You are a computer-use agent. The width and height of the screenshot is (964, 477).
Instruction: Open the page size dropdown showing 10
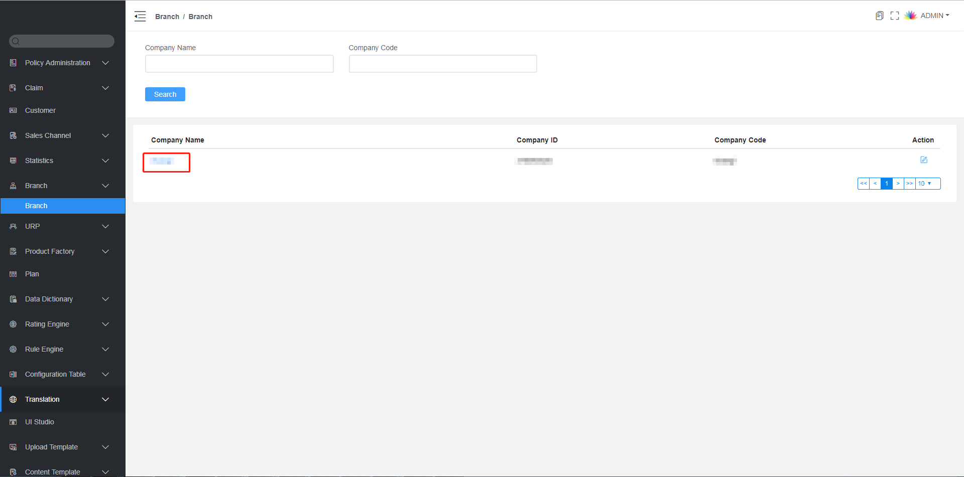927,184
